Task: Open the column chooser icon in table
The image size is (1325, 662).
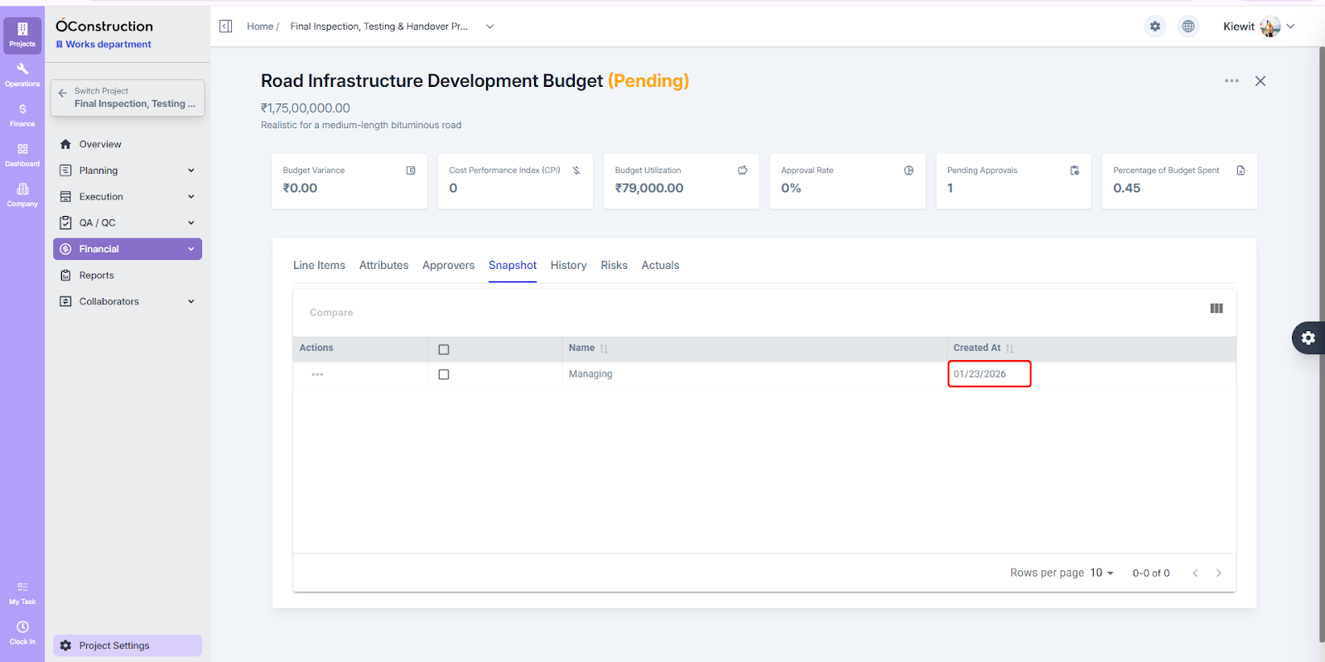Action: coord(1217,309)
